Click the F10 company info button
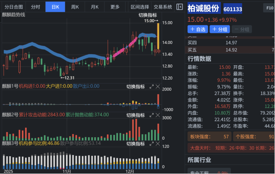Image resolution: width=275 pixels, height=174 pixels. [x=268, y=8]
